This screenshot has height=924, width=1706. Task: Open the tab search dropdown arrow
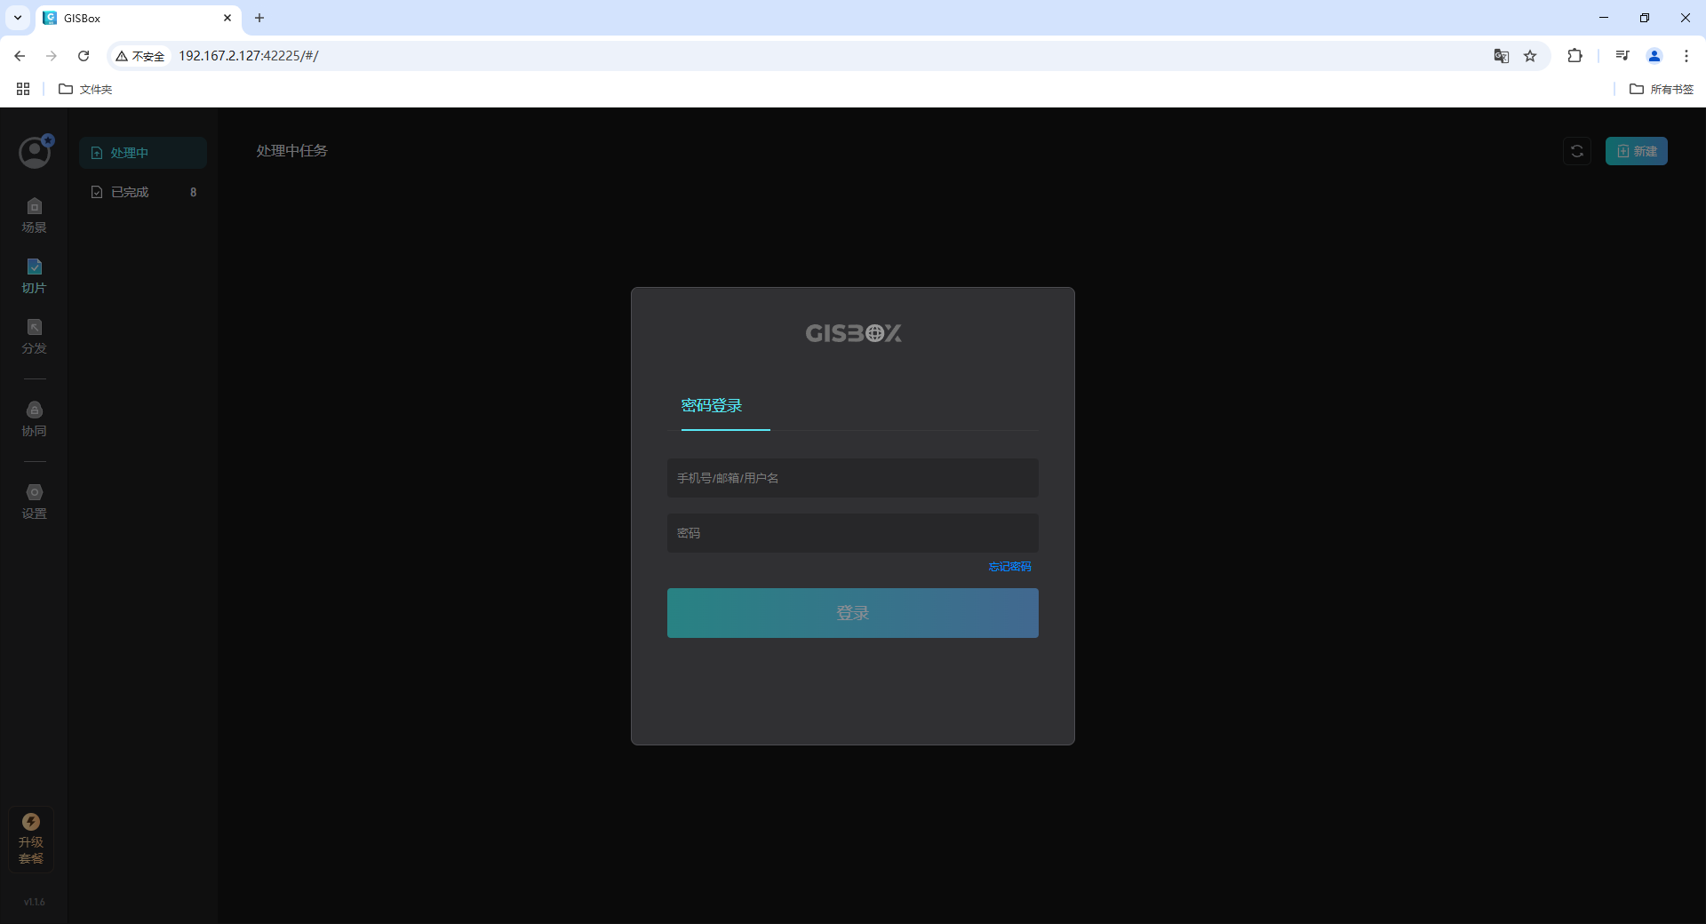click(18, 18)
